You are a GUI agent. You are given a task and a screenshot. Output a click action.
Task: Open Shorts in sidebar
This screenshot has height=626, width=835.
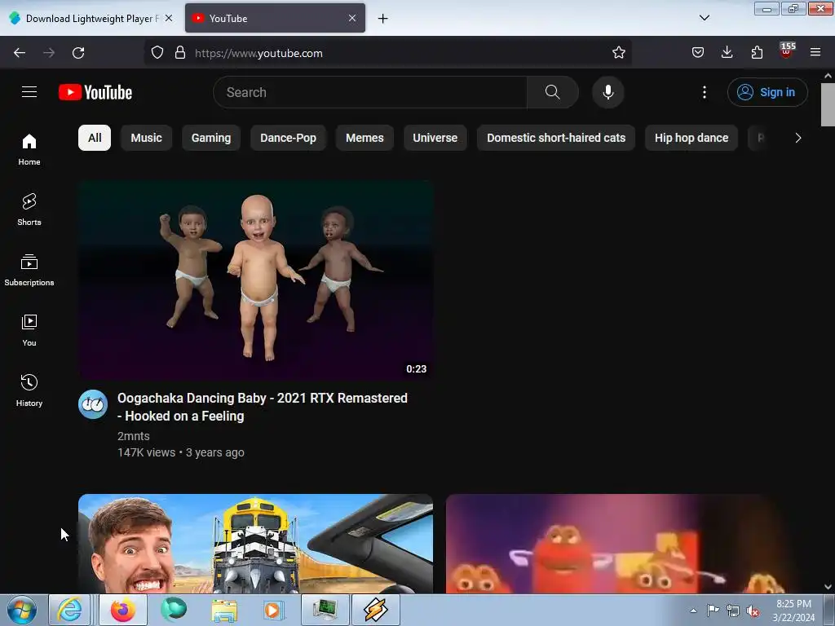click(x=29, y=209)
